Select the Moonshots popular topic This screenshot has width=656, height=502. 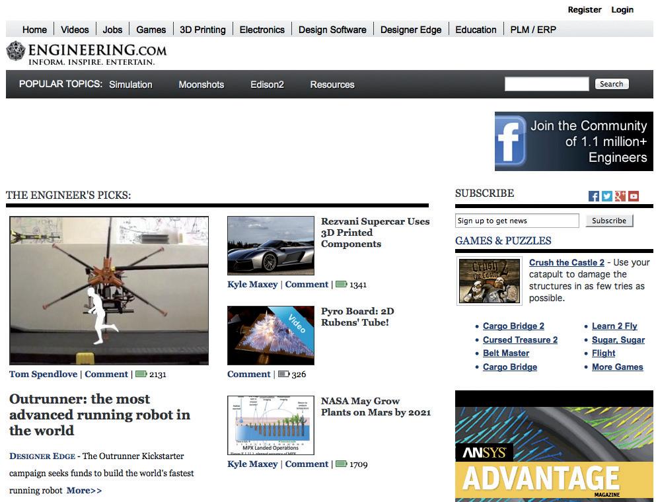(x=201, y=85)
